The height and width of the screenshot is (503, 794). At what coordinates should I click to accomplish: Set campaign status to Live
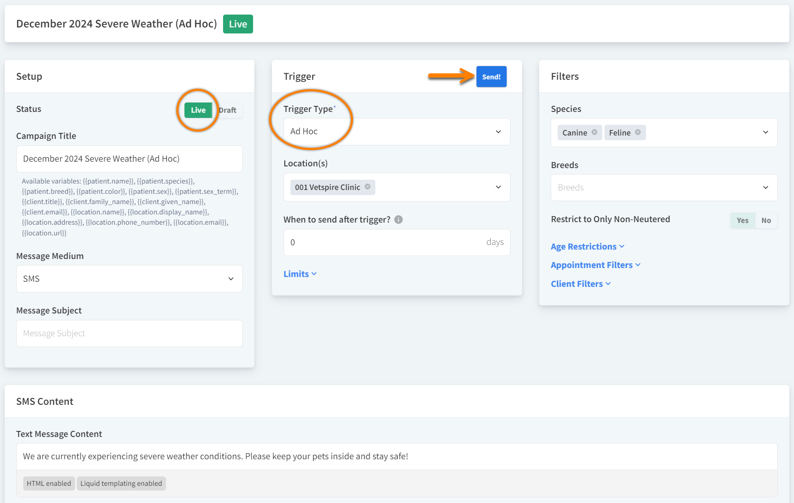pos(198,110)
